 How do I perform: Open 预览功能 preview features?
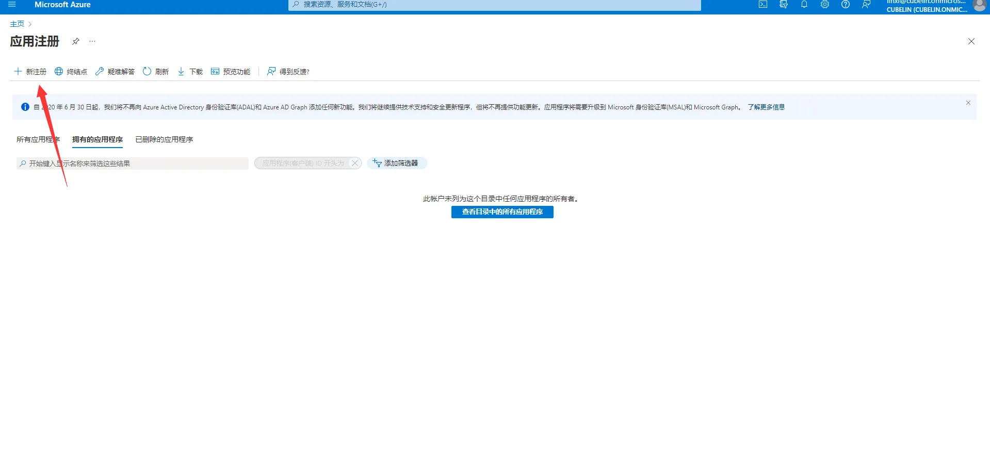pyautogui.click(x=231, y=71)
